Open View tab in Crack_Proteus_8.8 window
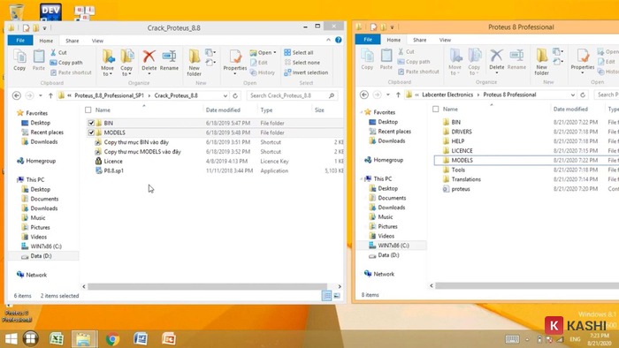Image resolution: width=619 pixels, height=348 pixels. pos(97,41)
